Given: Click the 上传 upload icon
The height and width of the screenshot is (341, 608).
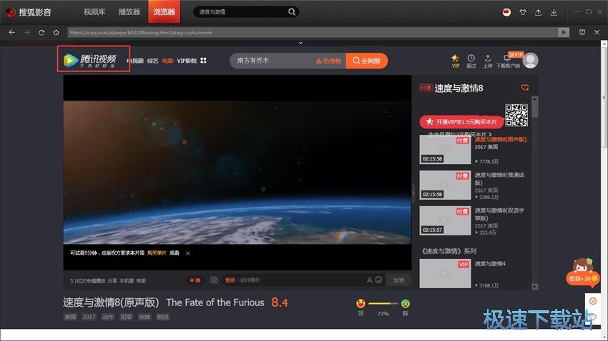Looking at the screenshot, I should tap(487, 61).
